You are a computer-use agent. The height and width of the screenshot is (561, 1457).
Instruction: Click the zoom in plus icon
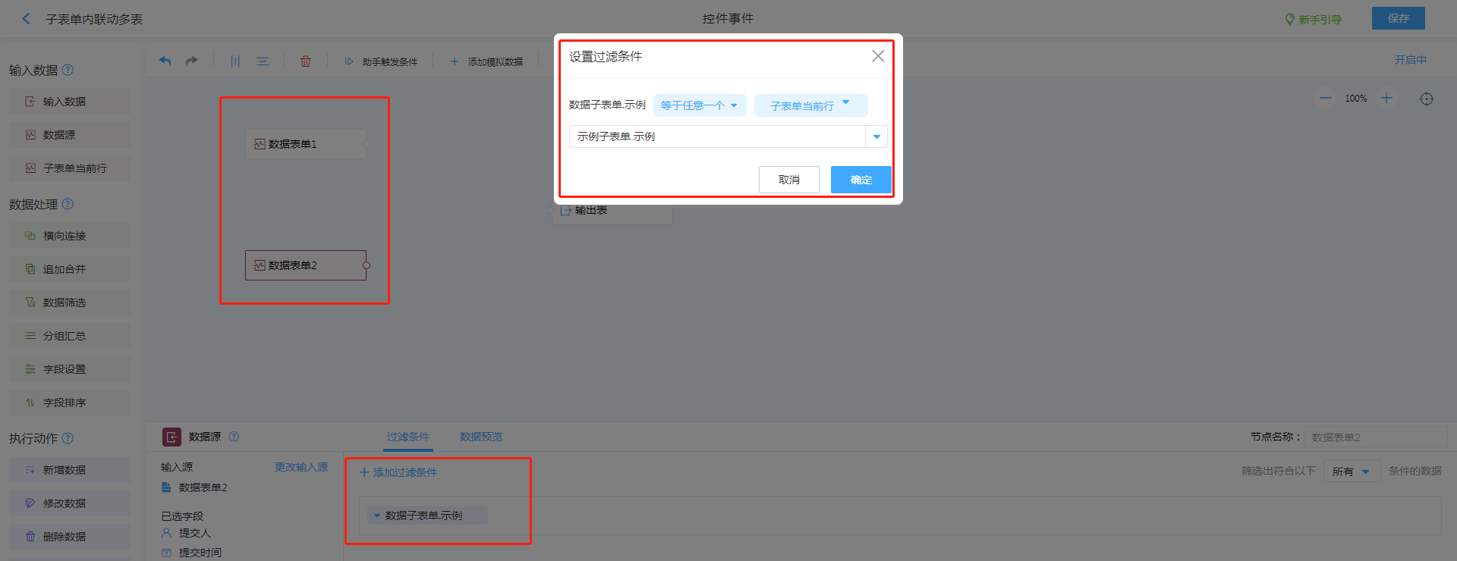coord(1386,98)
